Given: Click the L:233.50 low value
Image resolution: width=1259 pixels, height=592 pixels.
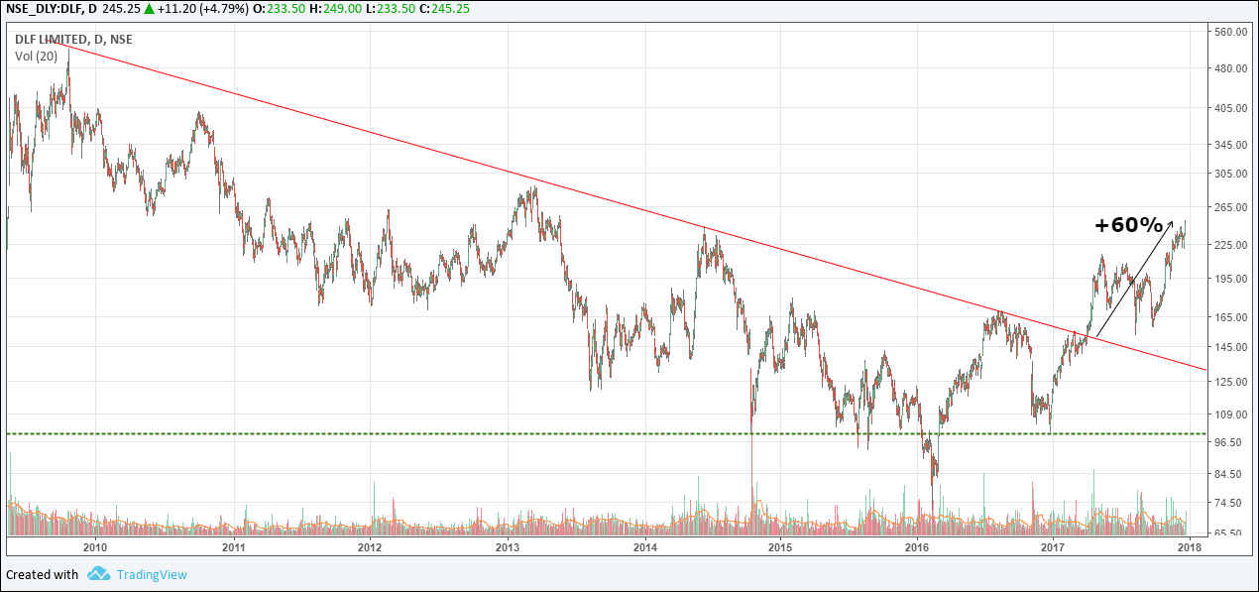Looking at the screenshot, I should click(x=391, y=8).
